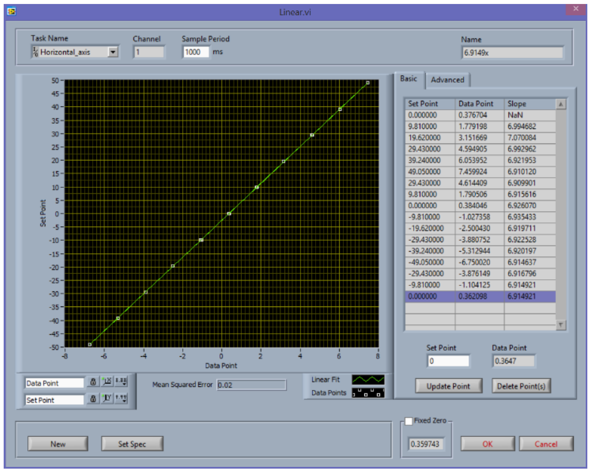Viewport: 591px width, 472px height.
Task: Select the Basic tab
Action: point(409,79)
